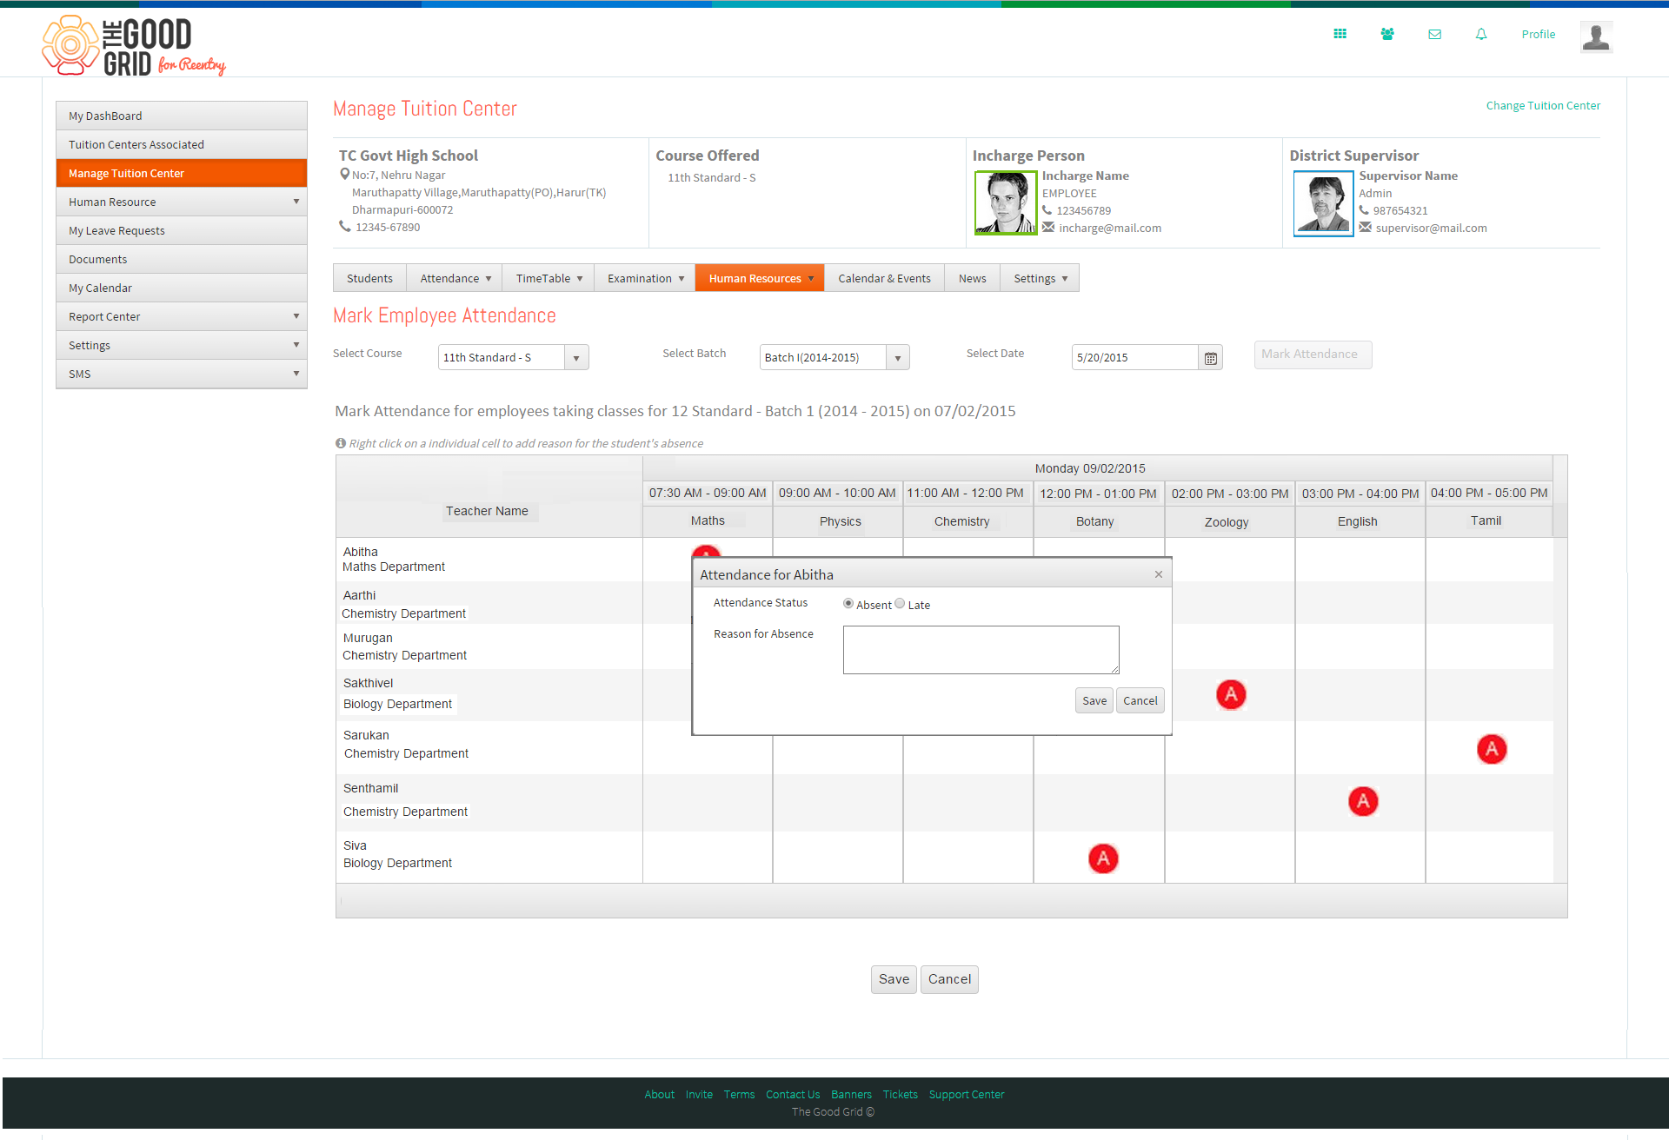This screenshot has width=1669, height=1140.
Task: Click the Reason for Absence text area
Action: click(x=981, y=650)
